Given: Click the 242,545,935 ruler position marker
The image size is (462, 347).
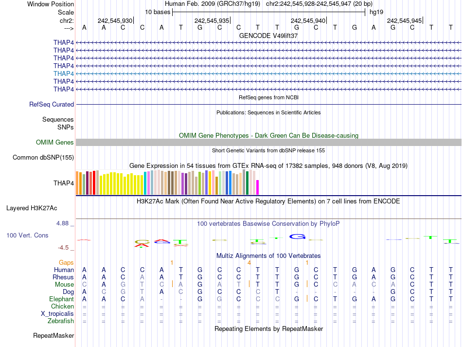Looking at the screenshot, I should click(x=211, y=21).
